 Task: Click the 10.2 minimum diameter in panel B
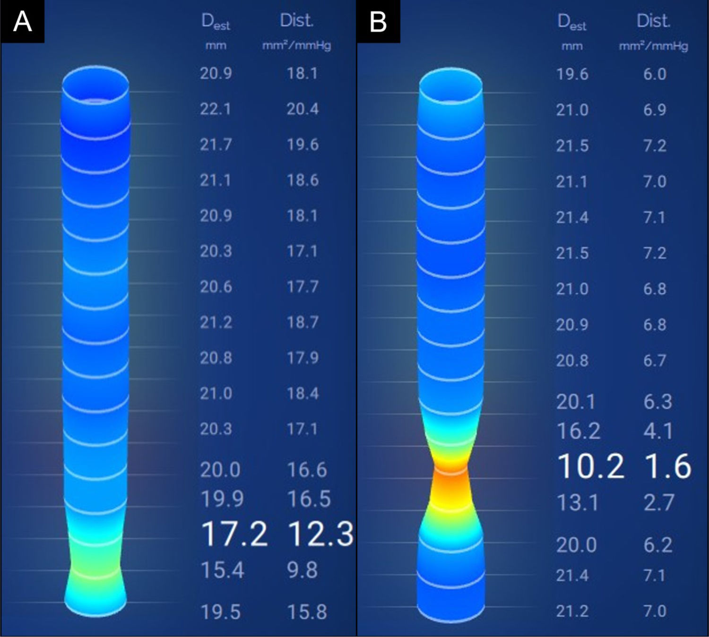[x=591, y=466]
